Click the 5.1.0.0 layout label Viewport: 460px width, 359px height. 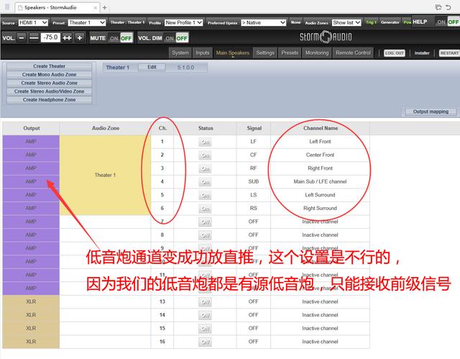click(185, 68)
